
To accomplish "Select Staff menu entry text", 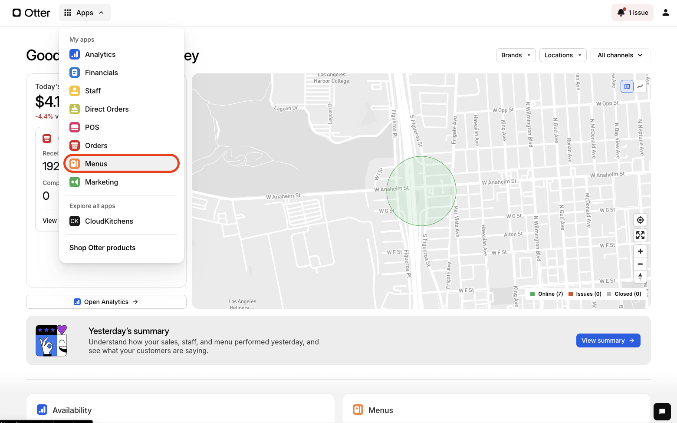I will [x=93, y=91].
